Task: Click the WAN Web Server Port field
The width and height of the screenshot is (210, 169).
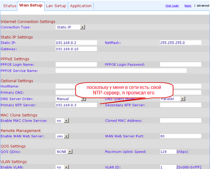Action: [180, 136]
